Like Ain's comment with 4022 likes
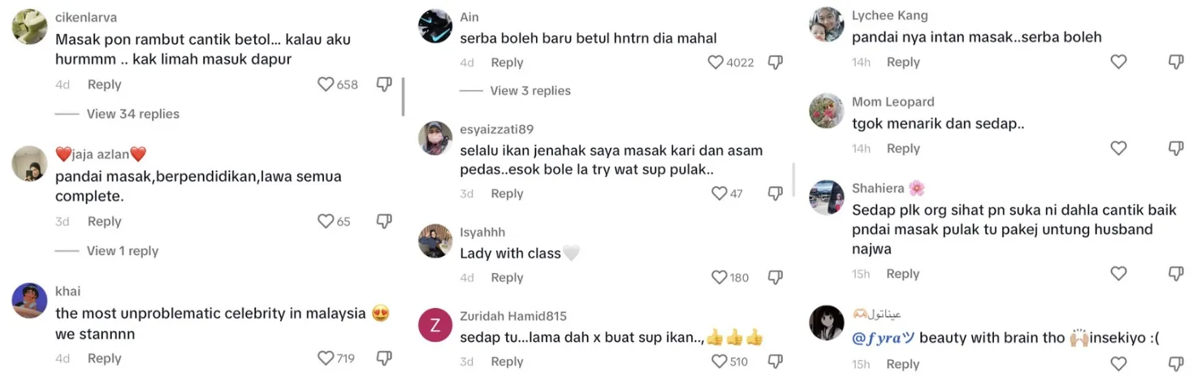 (x=715, y=63)
